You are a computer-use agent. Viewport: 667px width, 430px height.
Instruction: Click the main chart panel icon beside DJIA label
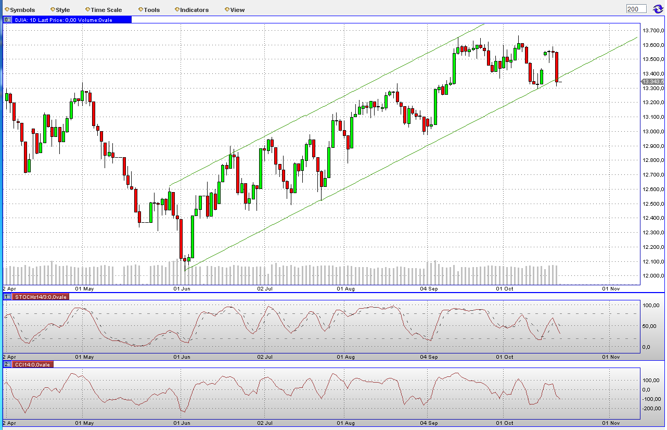pyautogui.click(x=7, y=19)
